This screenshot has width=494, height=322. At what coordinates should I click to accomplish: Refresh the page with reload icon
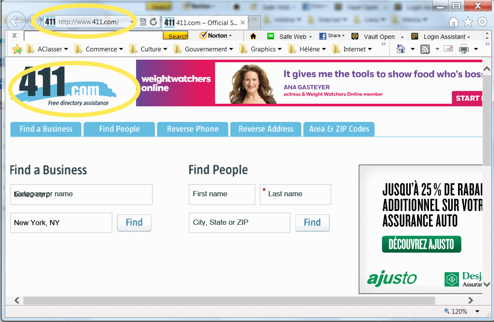(153, 22)
